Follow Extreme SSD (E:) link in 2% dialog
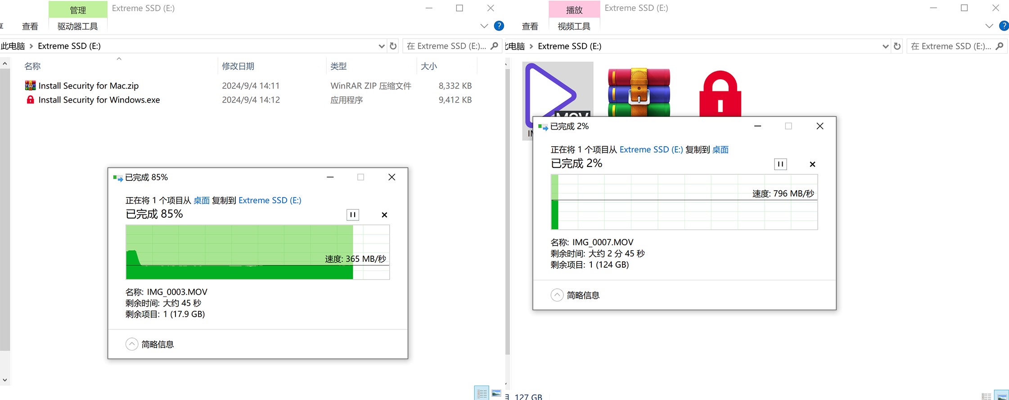Image resolution: width=1009 pixels, height=400 pixels. point(651,149)
